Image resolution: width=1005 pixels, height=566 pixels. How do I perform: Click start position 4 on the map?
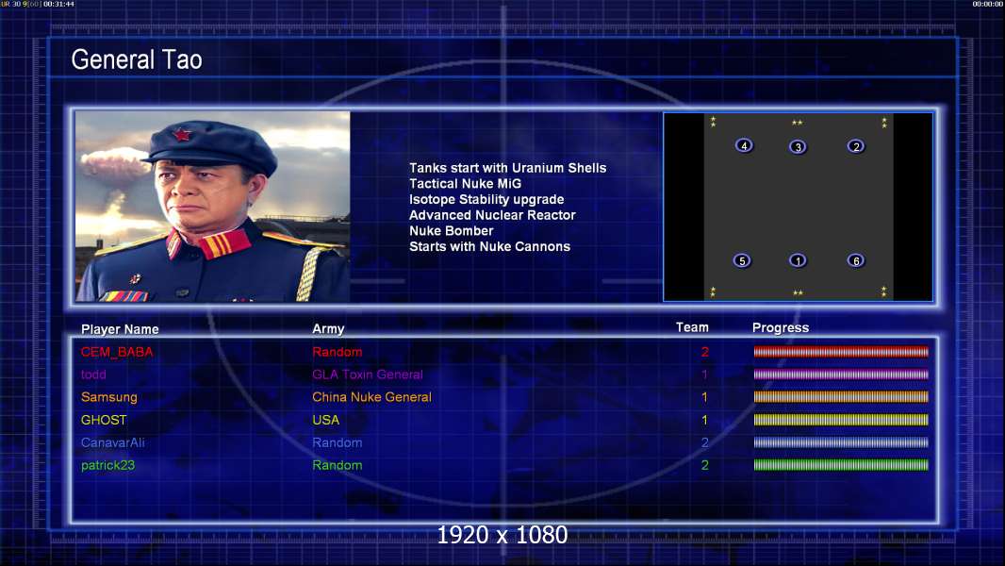744,145
